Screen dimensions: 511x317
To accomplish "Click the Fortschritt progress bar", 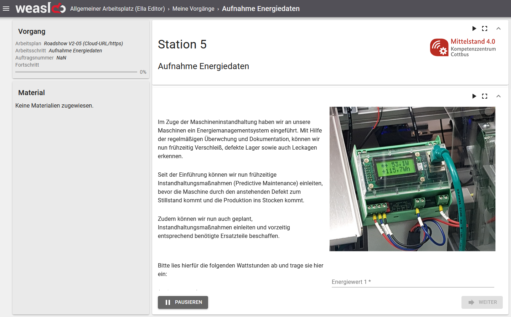I will pyautogui.click(x=76, y=72).
